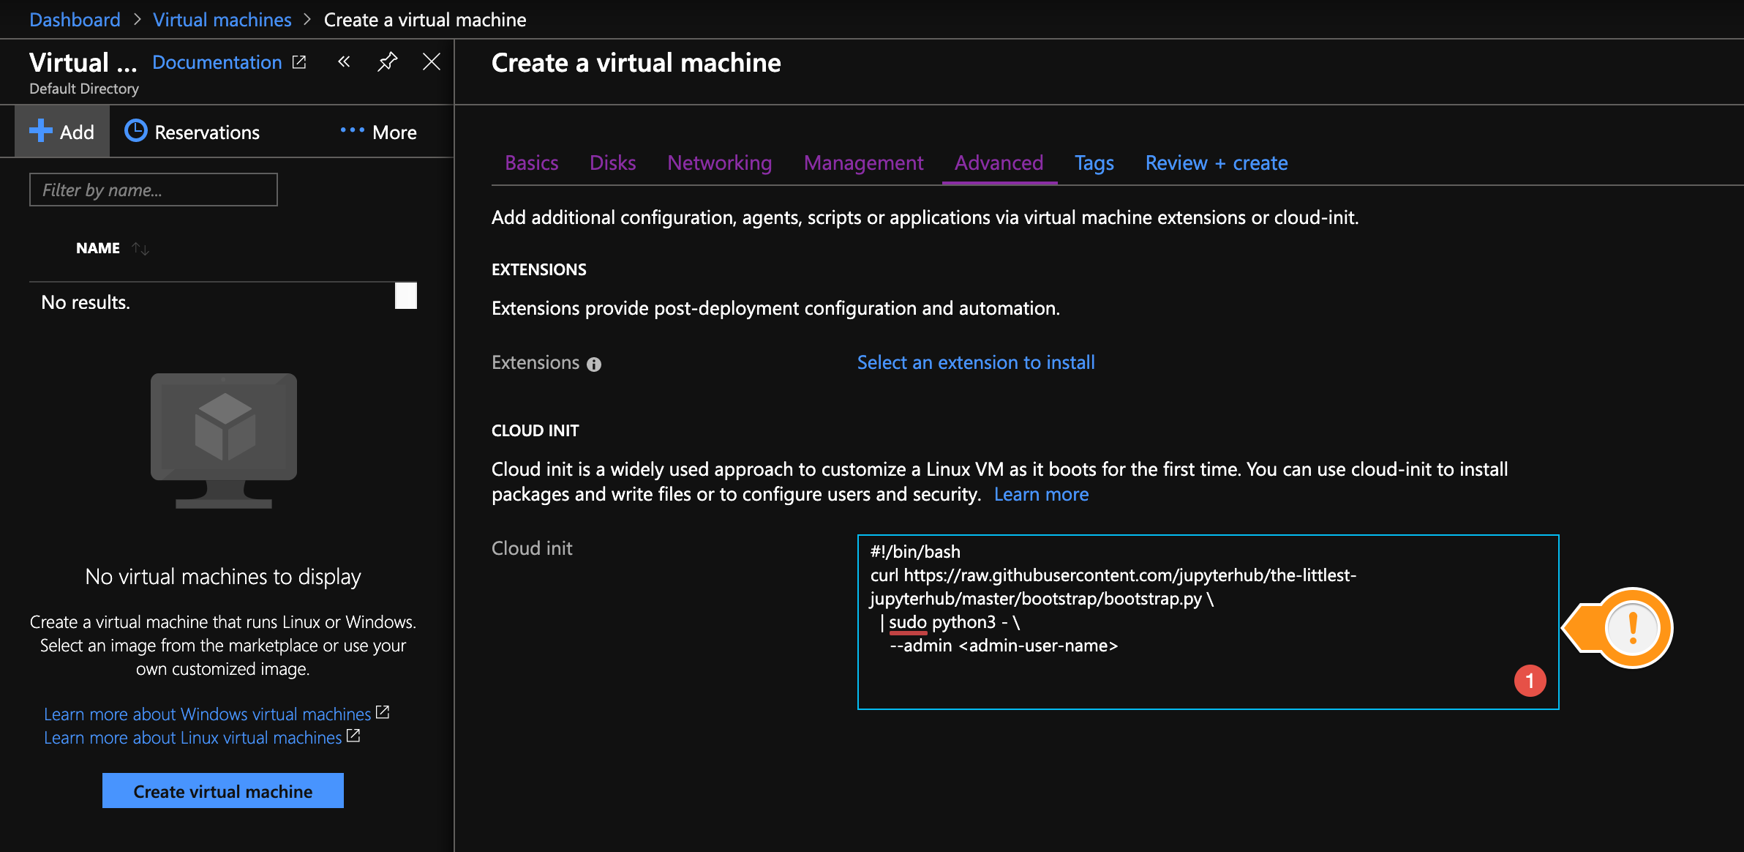Switch to the Networking tab
1744x852 pixels.
coord(719,162)
